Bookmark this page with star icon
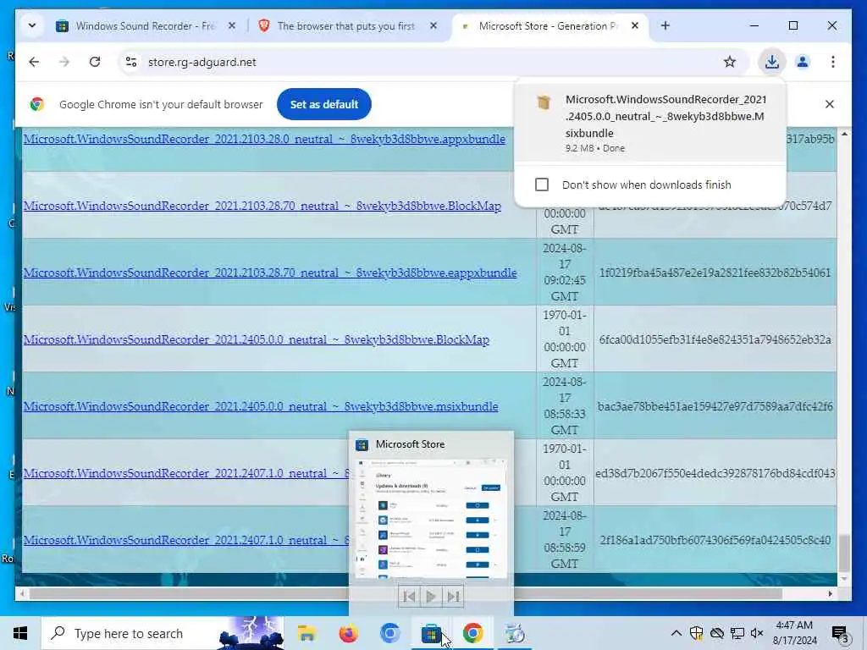 pyautogui.click(x=729, y=62)
